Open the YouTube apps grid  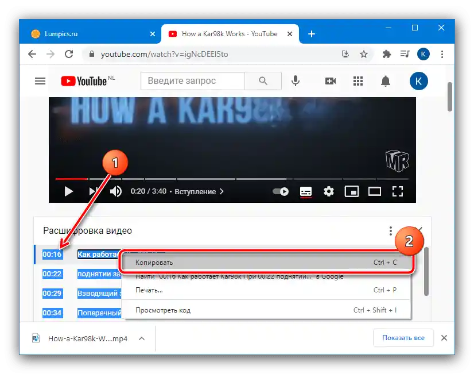click(358, 81)
